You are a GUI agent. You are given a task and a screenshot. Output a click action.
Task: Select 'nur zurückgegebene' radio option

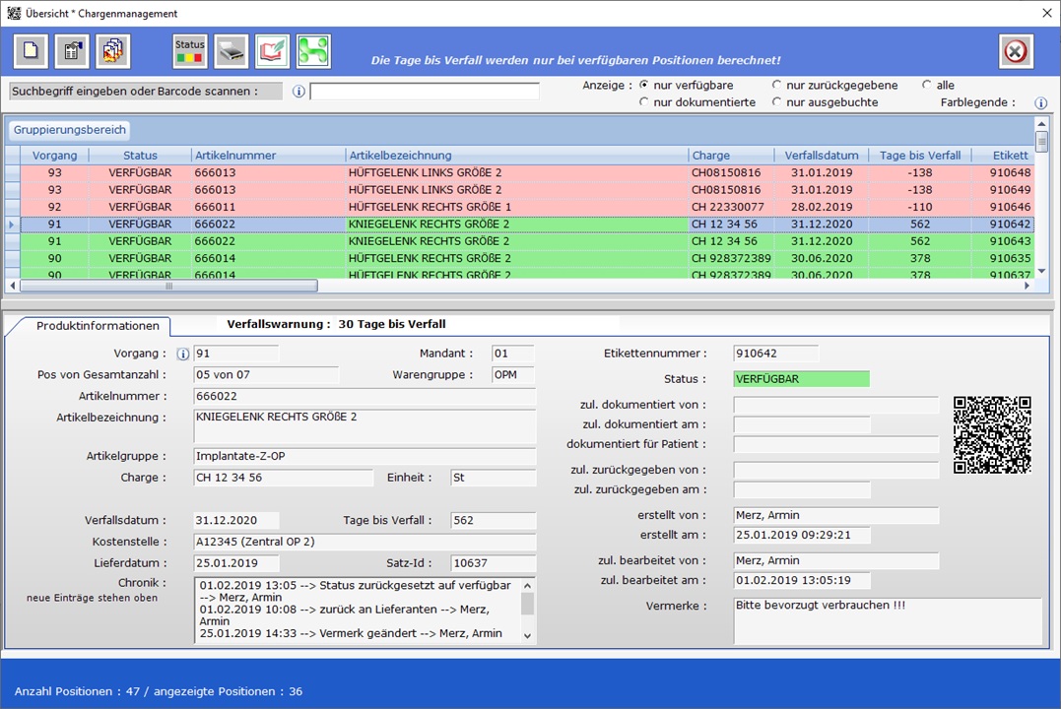point(776,86)
